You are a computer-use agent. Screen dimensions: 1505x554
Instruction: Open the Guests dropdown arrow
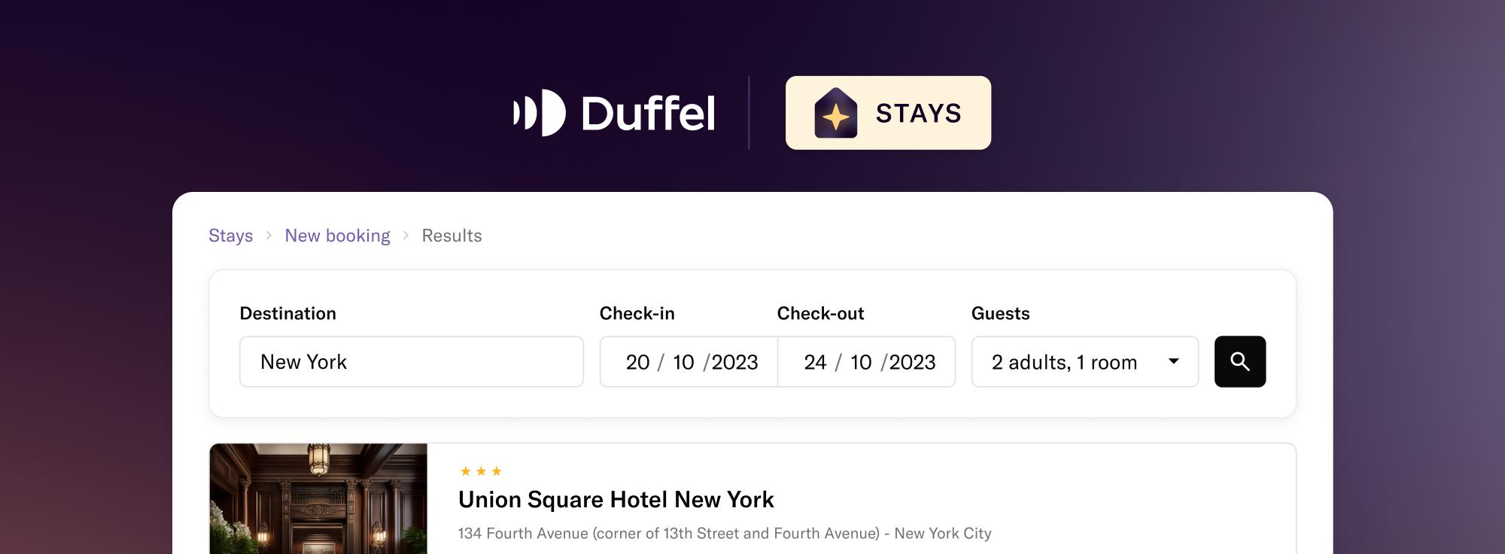(1173, 362)
